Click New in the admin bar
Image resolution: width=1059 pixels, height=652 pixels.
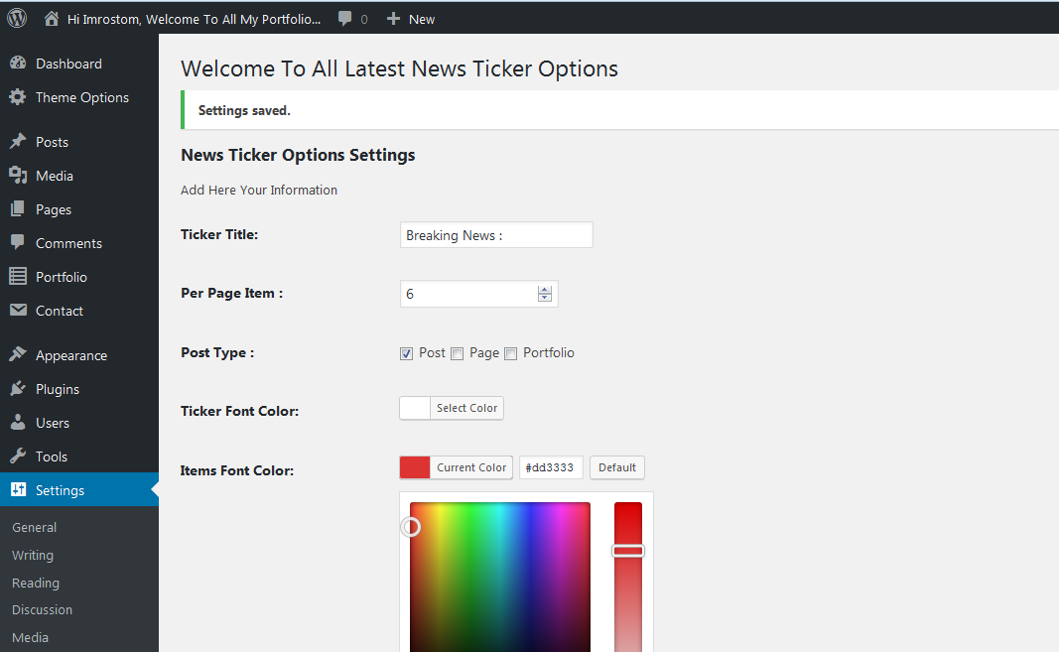(422, 19)
